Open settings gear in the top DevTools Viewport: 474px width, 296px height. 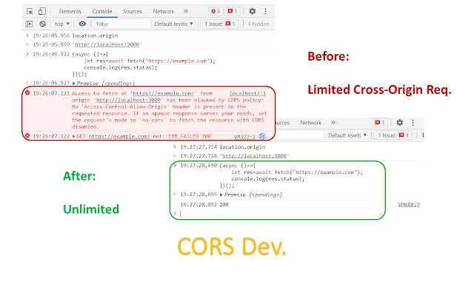pyautogui.click(x=252, y=12)
